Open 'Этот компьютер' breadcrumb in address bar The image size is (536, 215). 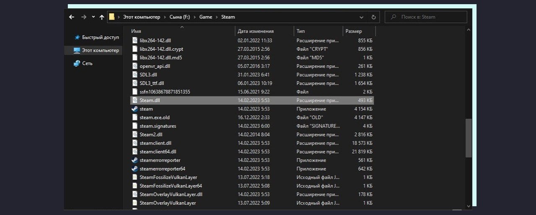tap(142, 17)
